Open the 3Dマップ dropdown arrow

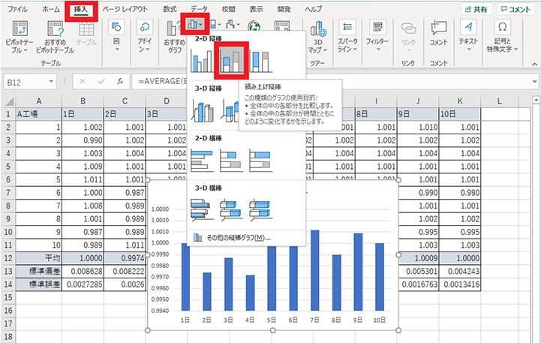(325, 50)
